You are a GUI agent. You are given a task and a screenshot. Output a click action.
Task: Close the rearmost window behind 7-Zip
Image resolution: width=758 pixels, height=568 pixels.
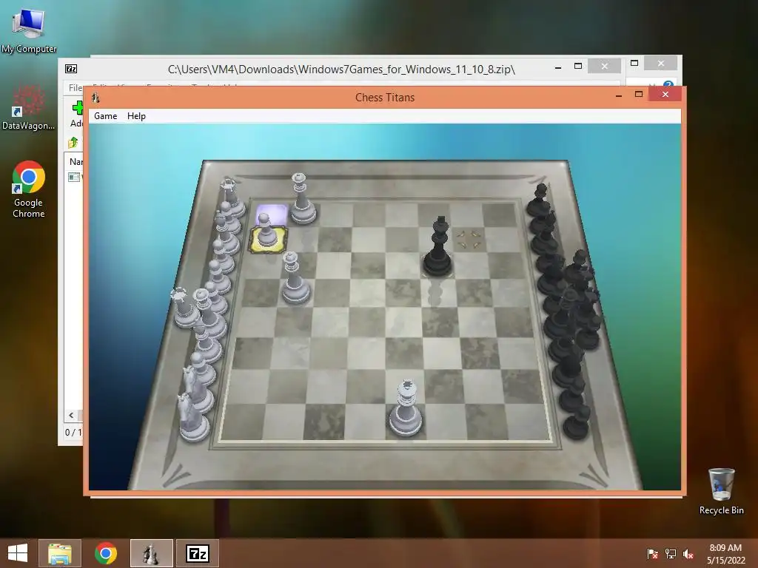click(x=661, y=64)
